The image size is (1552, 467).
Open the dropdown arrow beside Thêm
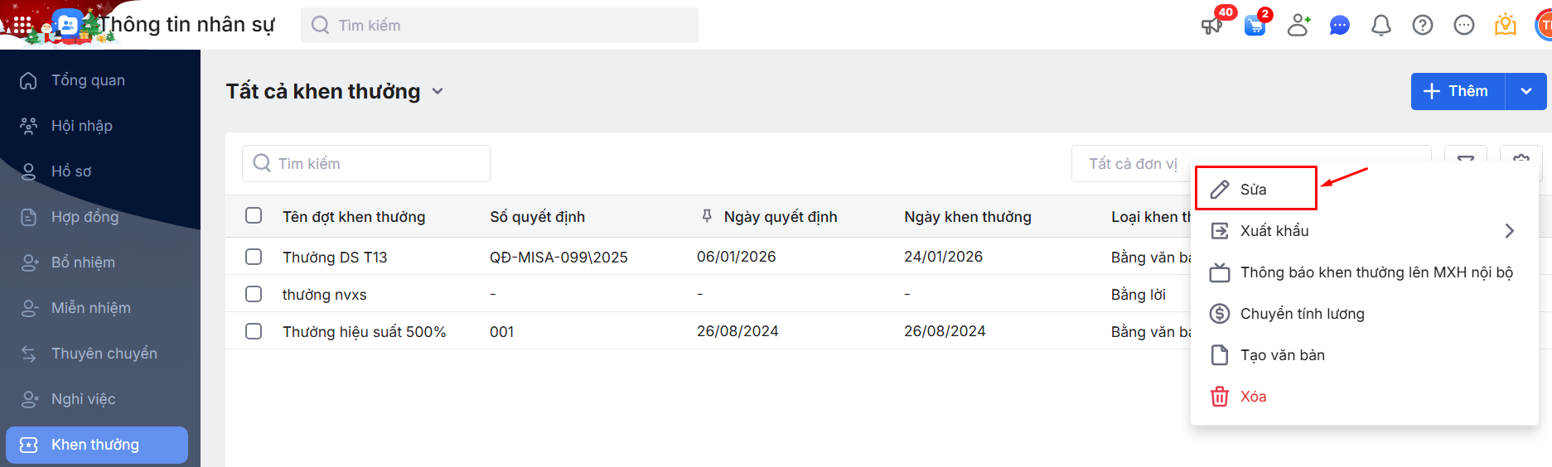1525,91
